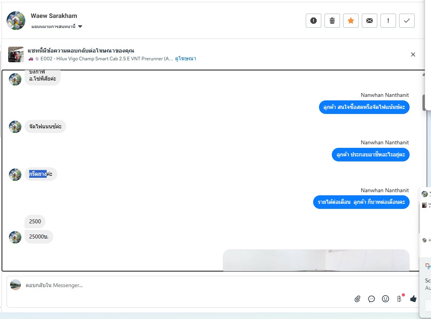Viewport: 431px width, 319px height.
Task: Open the emoji picker
Action: [x=385, y=299]
